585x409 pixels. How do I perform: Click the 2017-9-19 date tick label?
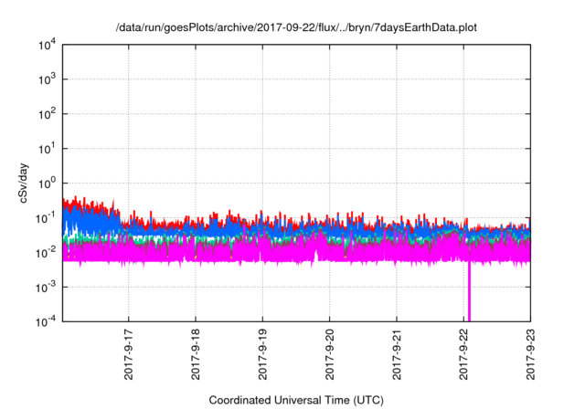(262, 354)
